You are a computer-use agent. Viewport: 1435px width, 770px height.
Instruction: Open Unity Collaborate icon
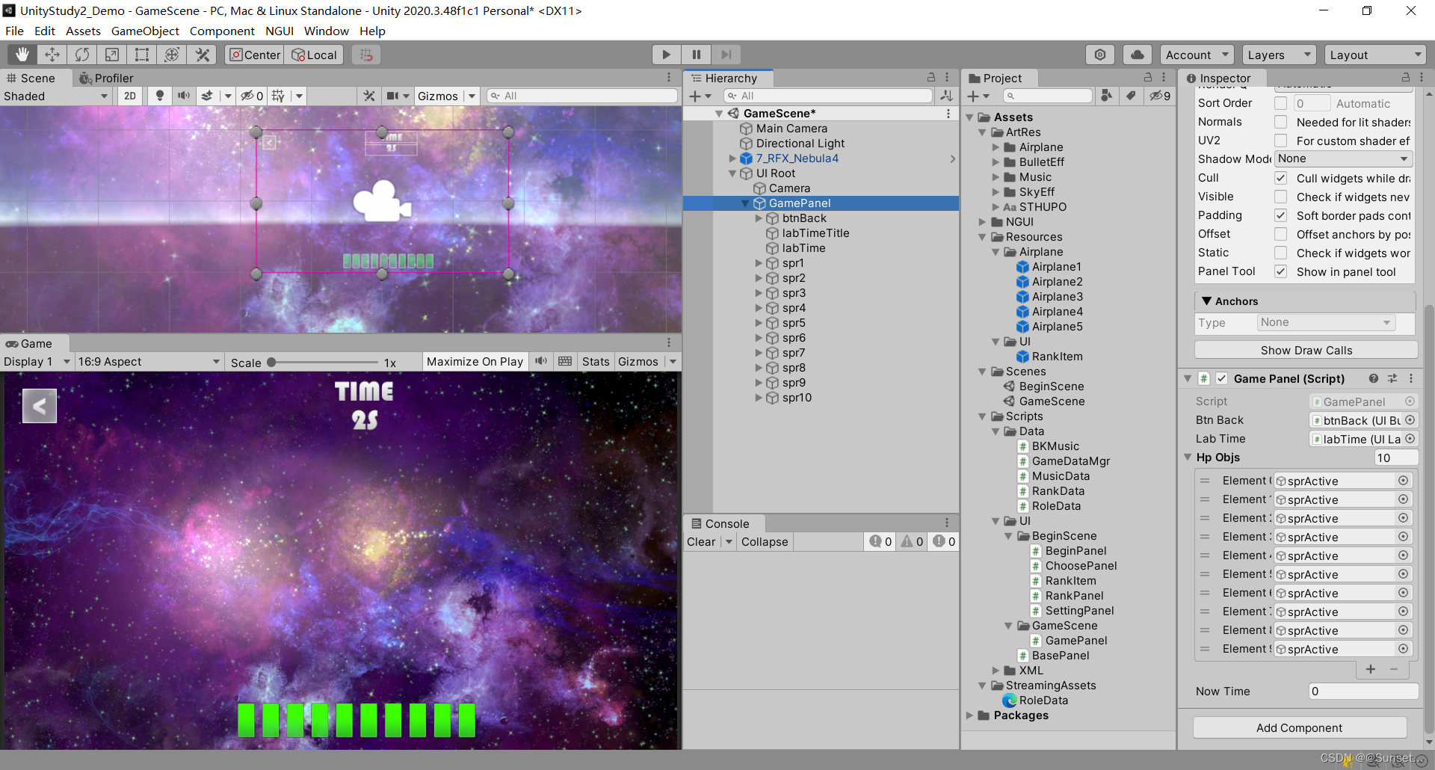pos(1100,55)
